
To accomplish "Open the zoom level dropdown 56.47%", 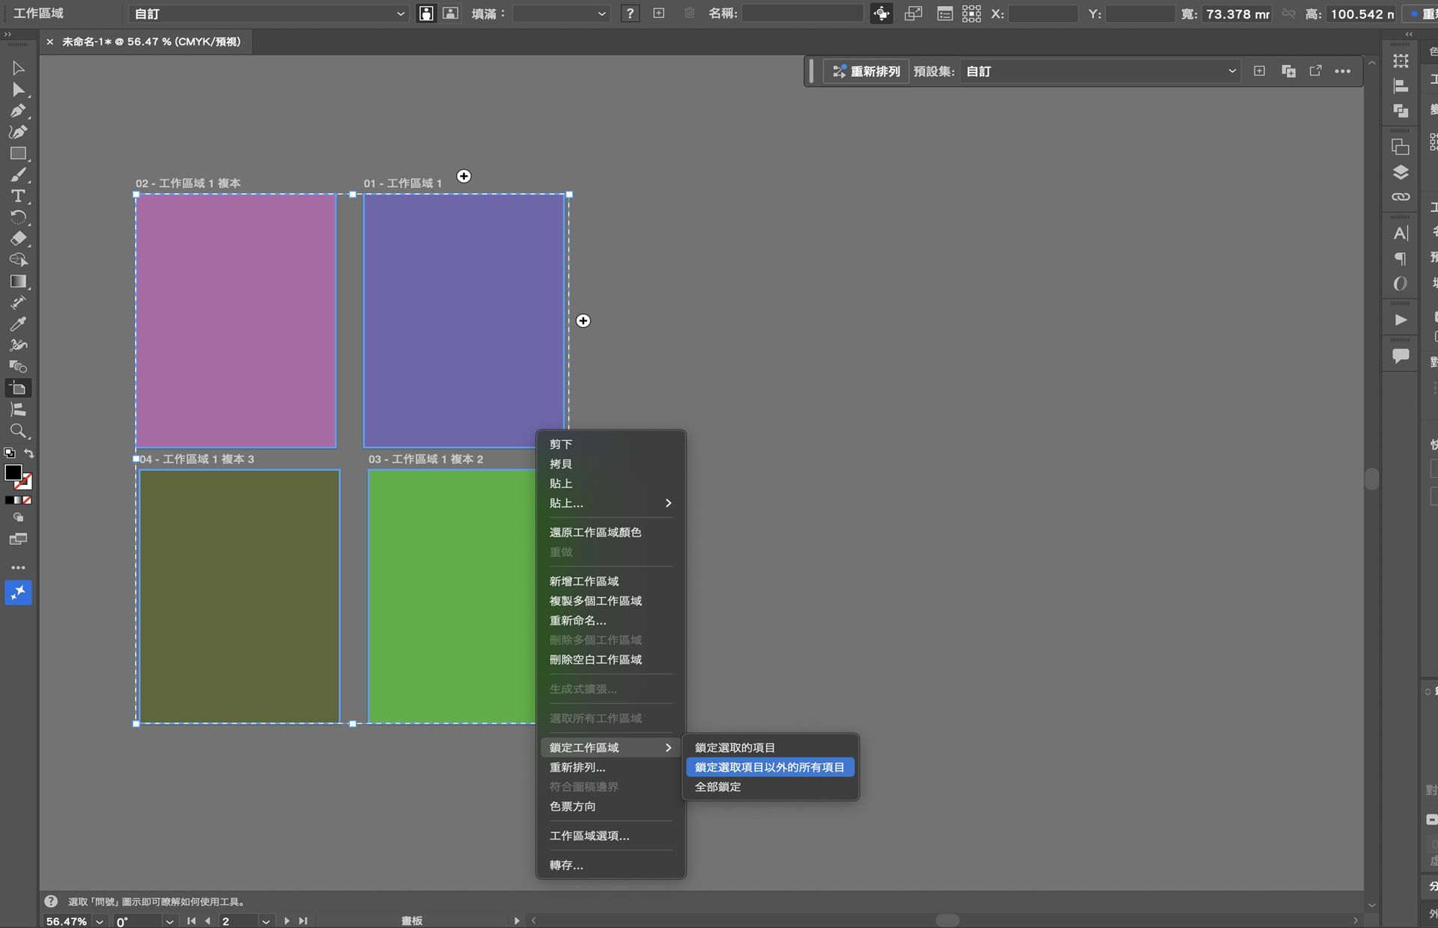I will tap(99, 921).
